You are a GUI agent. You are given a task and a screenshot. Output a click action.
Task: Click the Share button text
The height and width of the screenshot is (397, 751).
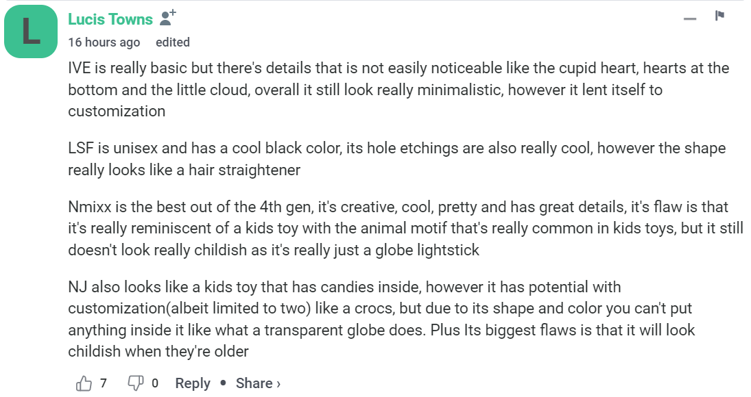click(x=254, y=383)
